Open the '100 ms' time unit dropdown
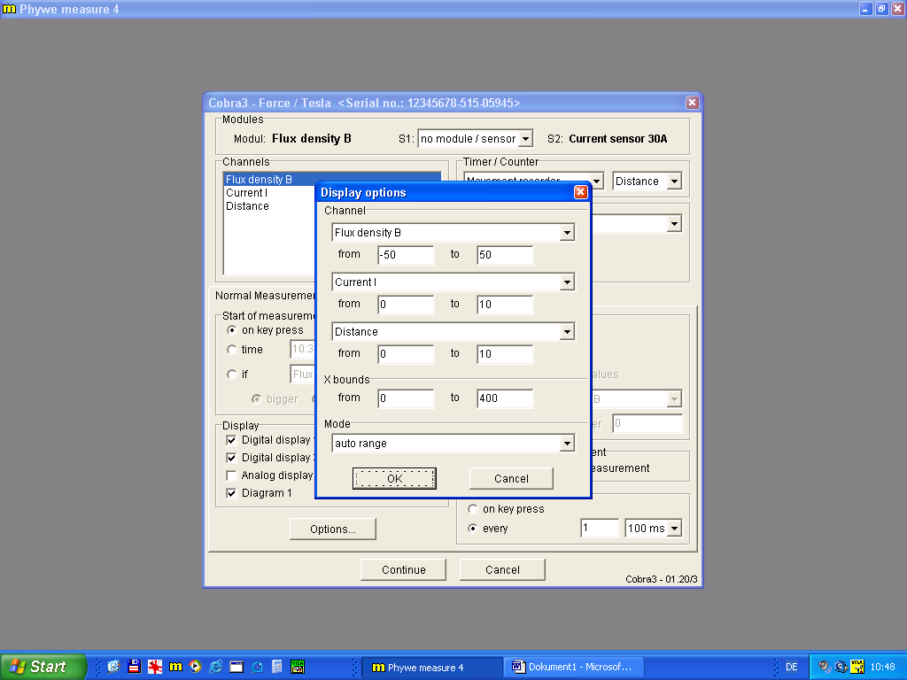907x680 pixels. point(674,528)
